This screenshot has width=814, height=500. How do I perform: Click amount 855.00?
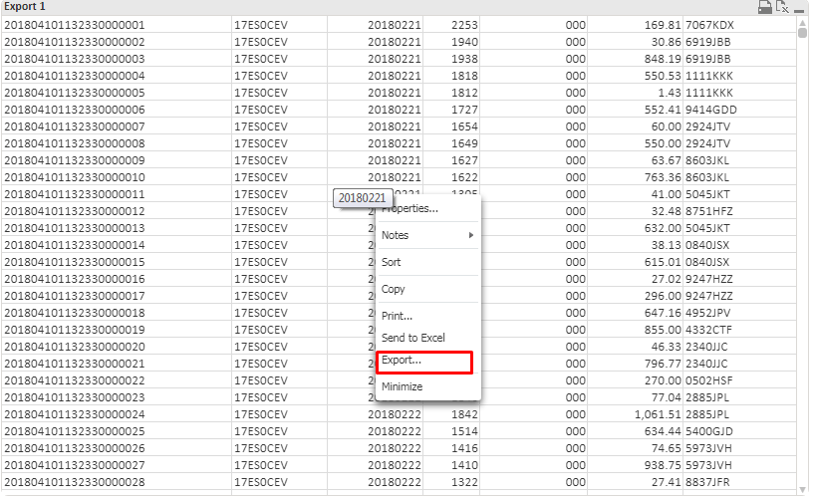tap(663, 330)
